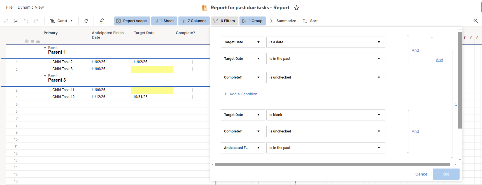This screenshot has width=482, height=185.
Task: Click the filter panel horizontal scrollbar
Action: (332, 165)
